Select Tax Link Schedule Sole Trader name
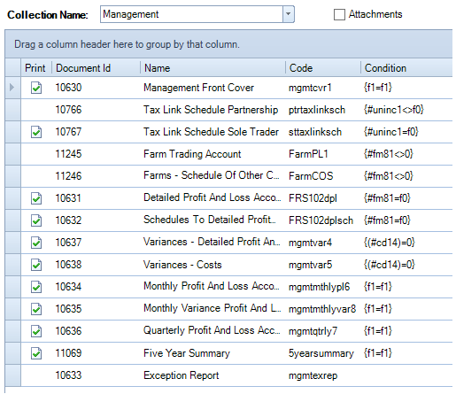Screen dimensions: 456x394 (211, 132)
